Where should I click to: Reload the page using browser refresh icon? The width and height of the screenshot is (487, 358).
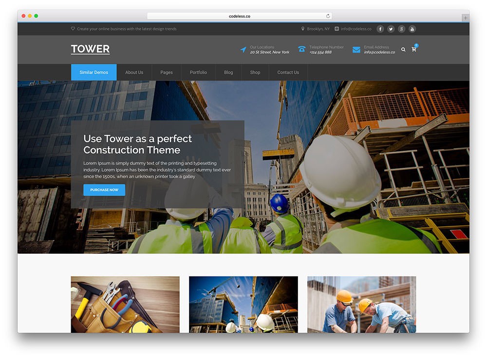click(328, 16)
